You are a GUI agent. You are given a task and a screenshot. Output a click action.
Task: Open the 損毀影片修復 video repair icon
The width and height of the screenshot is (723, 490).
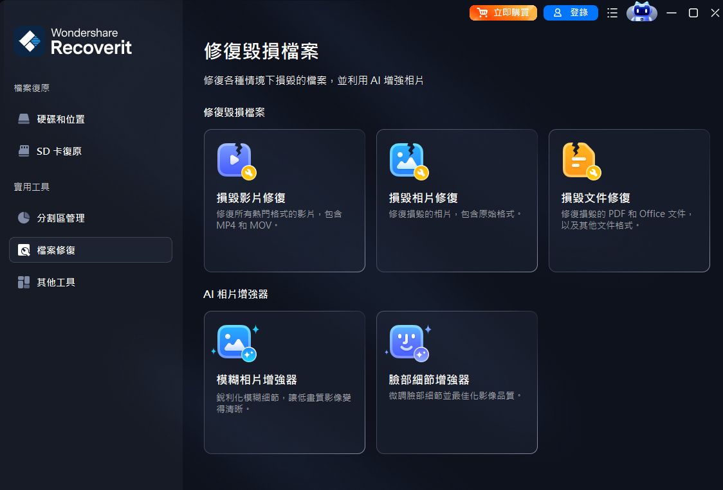(x=236, y=161)
